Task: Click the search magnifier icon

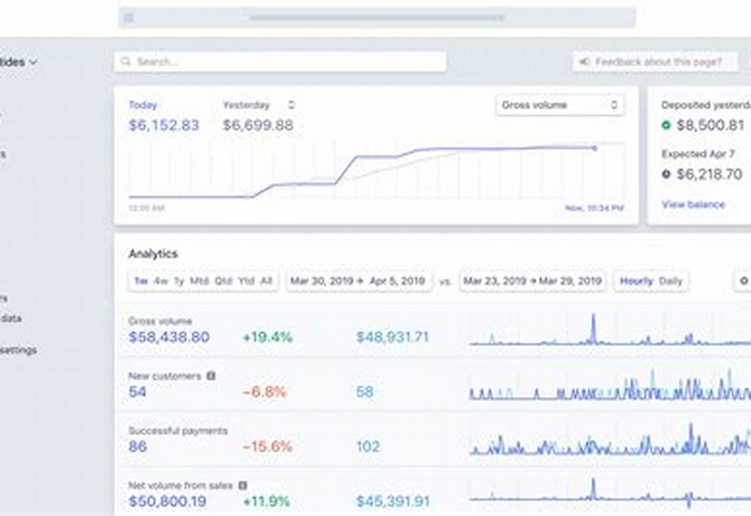Action: pyautogui.click(x=126, y=61)
